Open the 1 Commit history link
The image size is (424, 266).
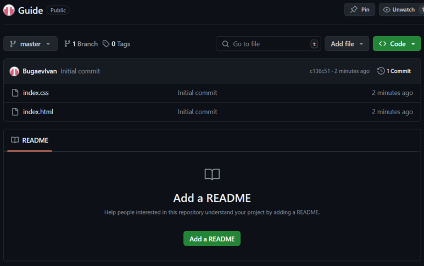[x=394, y=71]
